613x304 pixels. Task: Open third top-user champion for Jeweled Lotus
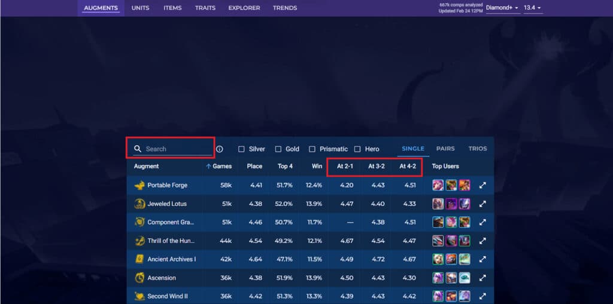tap(465, 204)
